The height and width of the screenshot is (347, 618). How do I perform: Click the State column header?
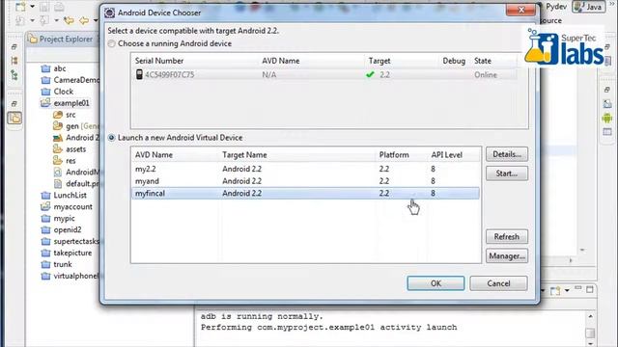pos(483,61)
